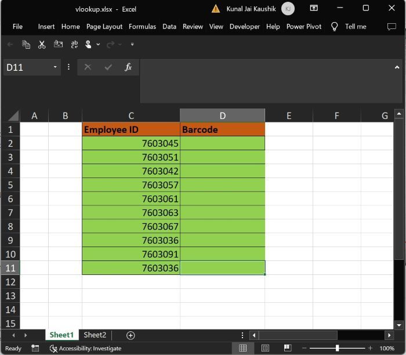
Task: Add a new sheet with the plus button
Action: pyautogui.click(x=130, y=336)
